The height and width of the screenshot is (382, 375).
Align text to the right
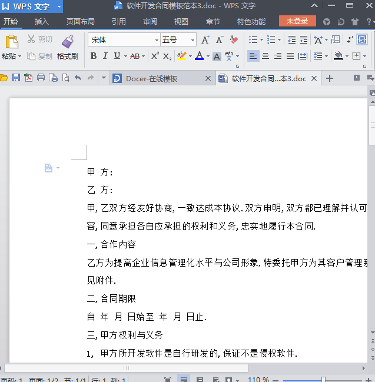coord(277,57)
